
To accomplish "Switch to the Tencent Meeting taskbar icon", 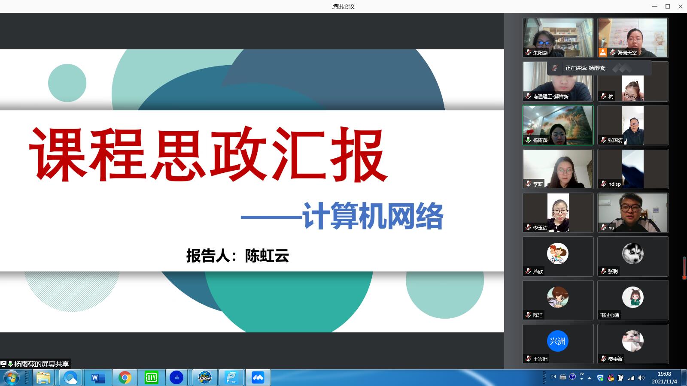I will tap(258, 378).
